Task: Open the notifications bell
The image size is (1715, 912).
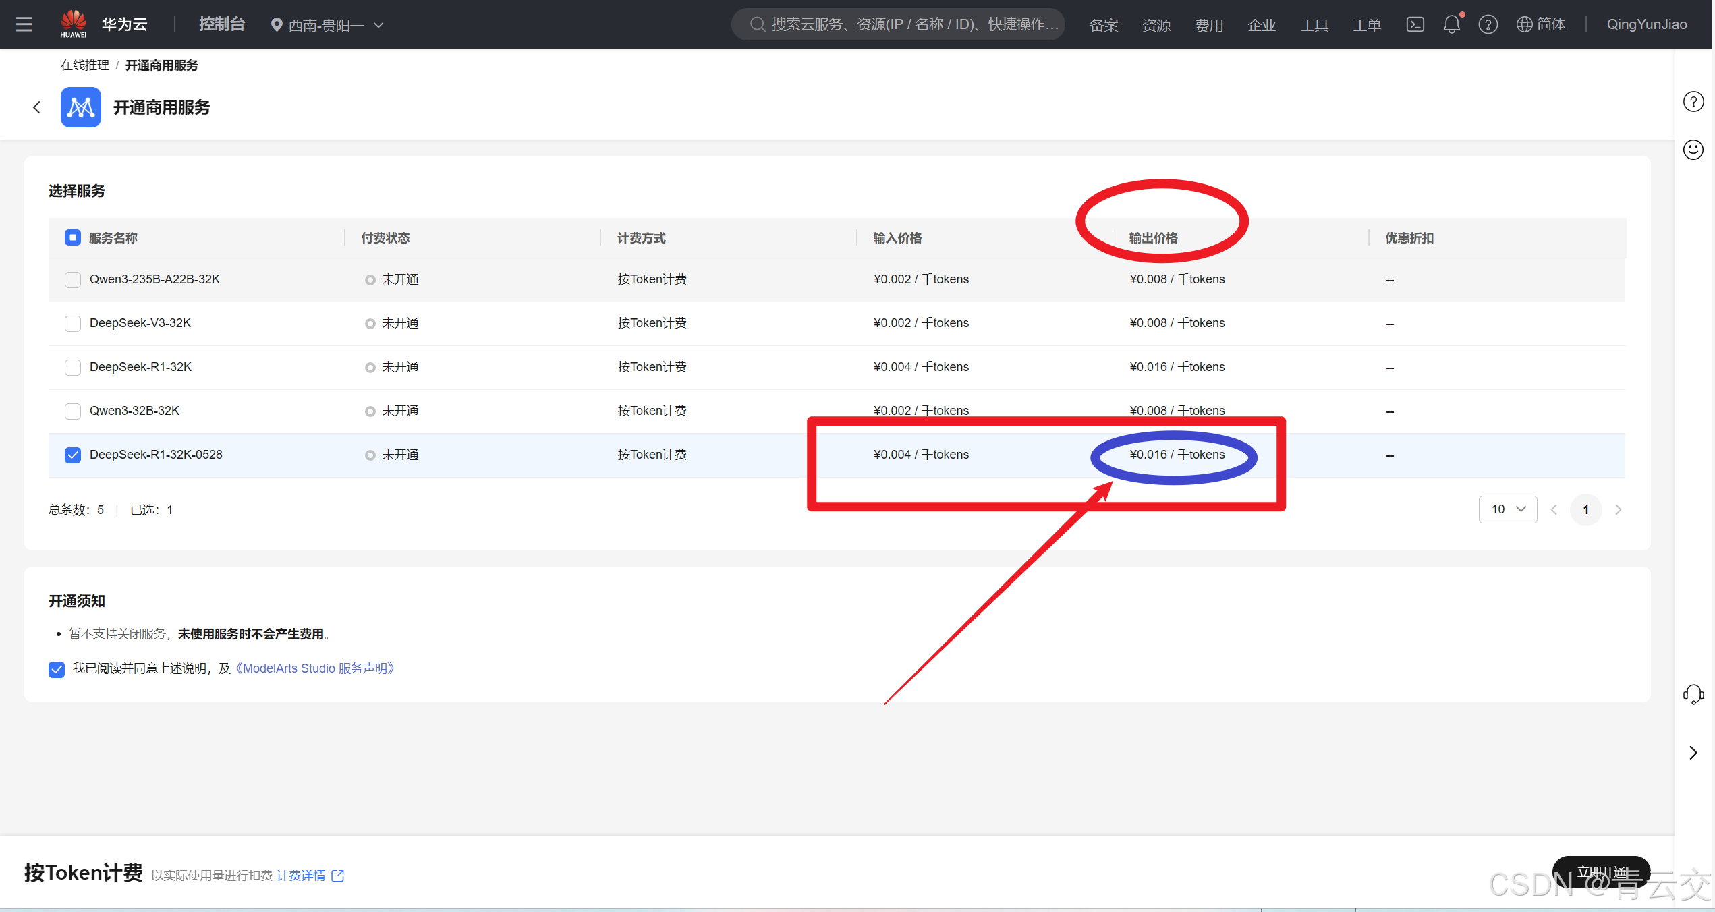Action: coord(1452,25)
